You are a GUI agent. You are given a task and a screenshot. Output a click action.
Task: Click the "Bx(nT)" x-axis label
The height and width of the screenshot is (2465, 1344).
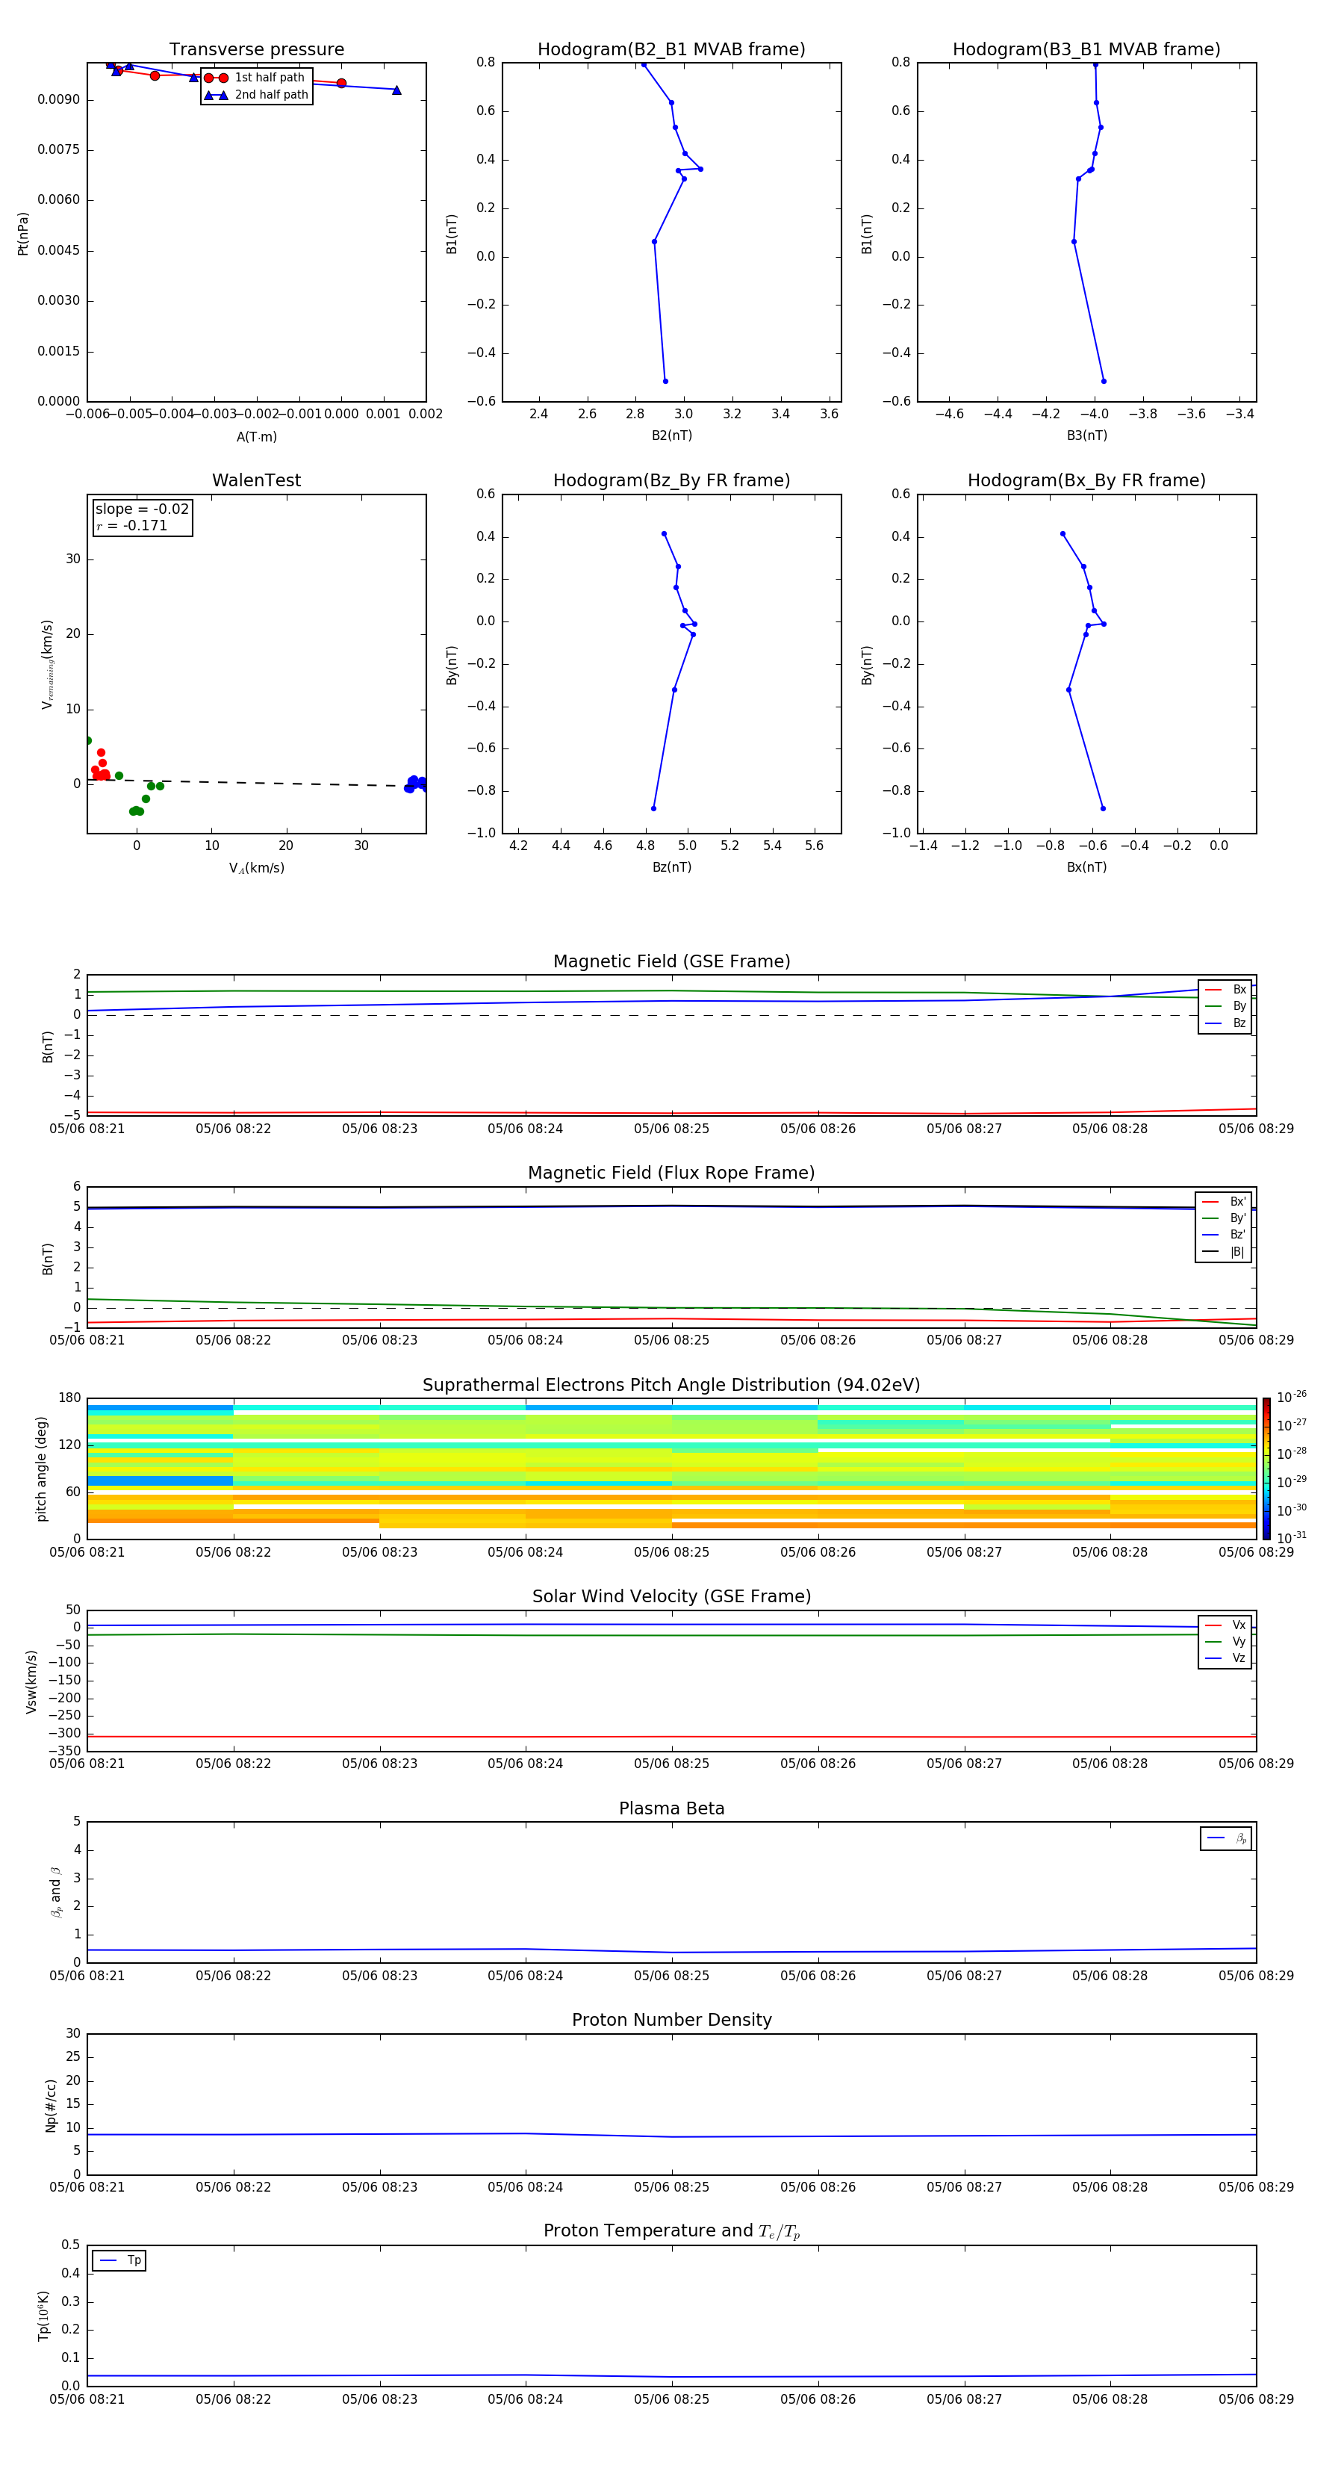[1086, 867]
